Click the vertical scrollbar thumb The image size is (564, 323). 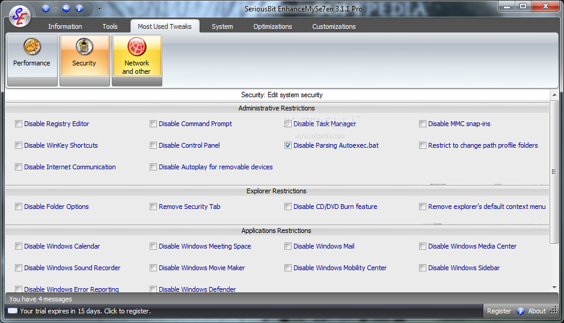point(554,172)
